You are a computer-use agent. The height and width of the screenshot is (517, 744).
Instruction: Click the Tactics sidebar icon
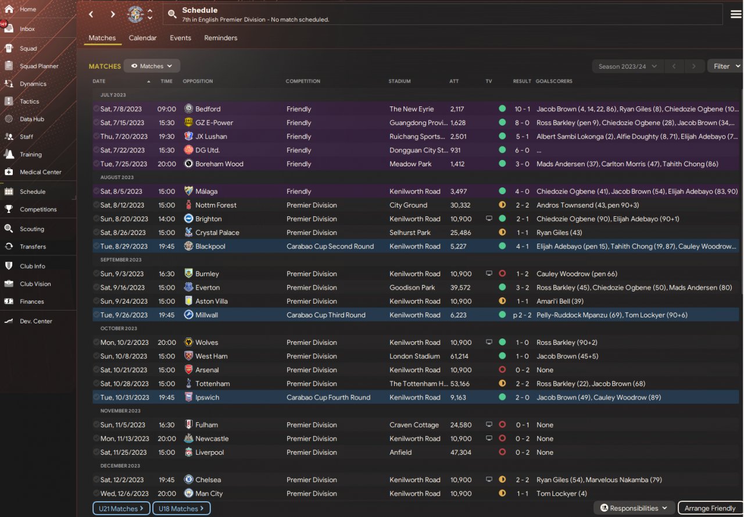[x=9, y=101]
